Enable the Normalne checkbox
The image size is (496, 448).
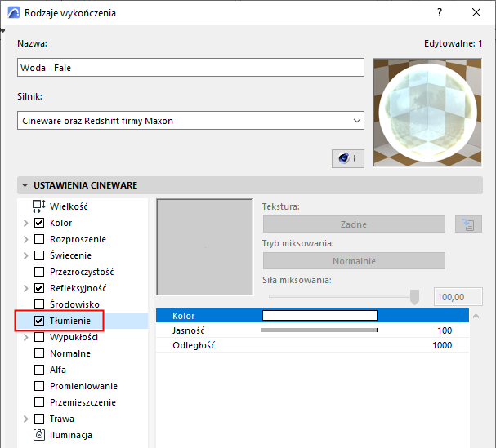[39, 353]
